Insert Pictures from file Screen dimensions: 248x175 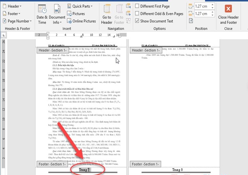pos(76,14)
